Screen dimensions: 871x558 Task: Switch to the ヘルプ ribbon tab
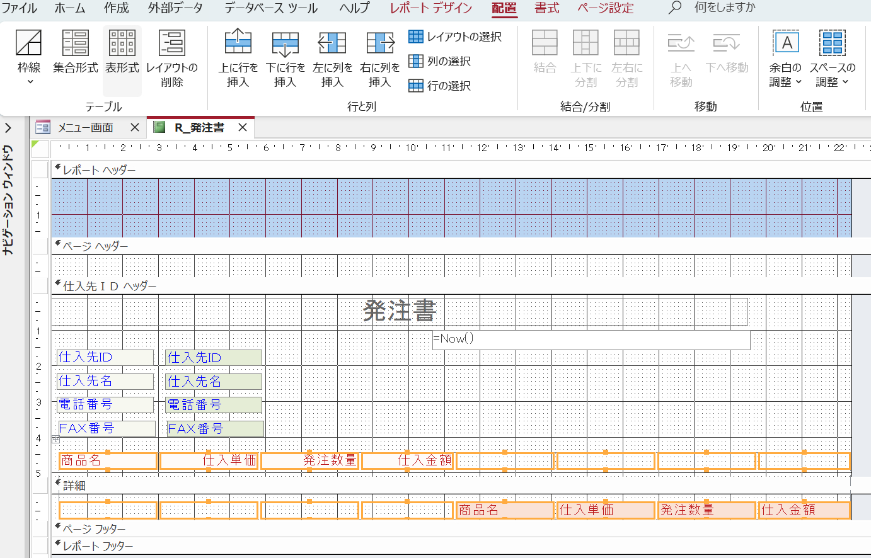click(355, 8)
